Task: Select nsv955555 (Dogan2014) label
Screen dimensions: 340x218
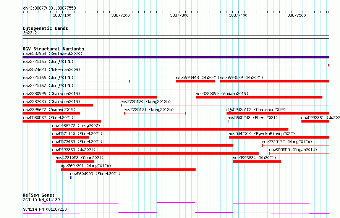Action: (293, 150)
